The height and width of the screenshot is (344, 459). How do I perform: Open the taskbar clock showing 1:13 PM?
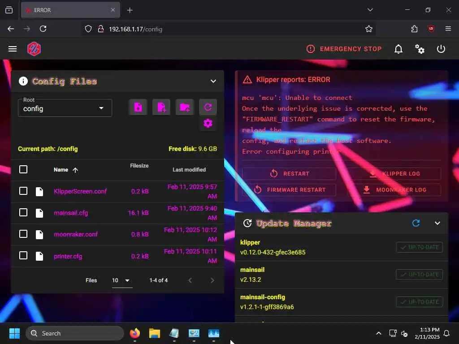pos(427,333)
